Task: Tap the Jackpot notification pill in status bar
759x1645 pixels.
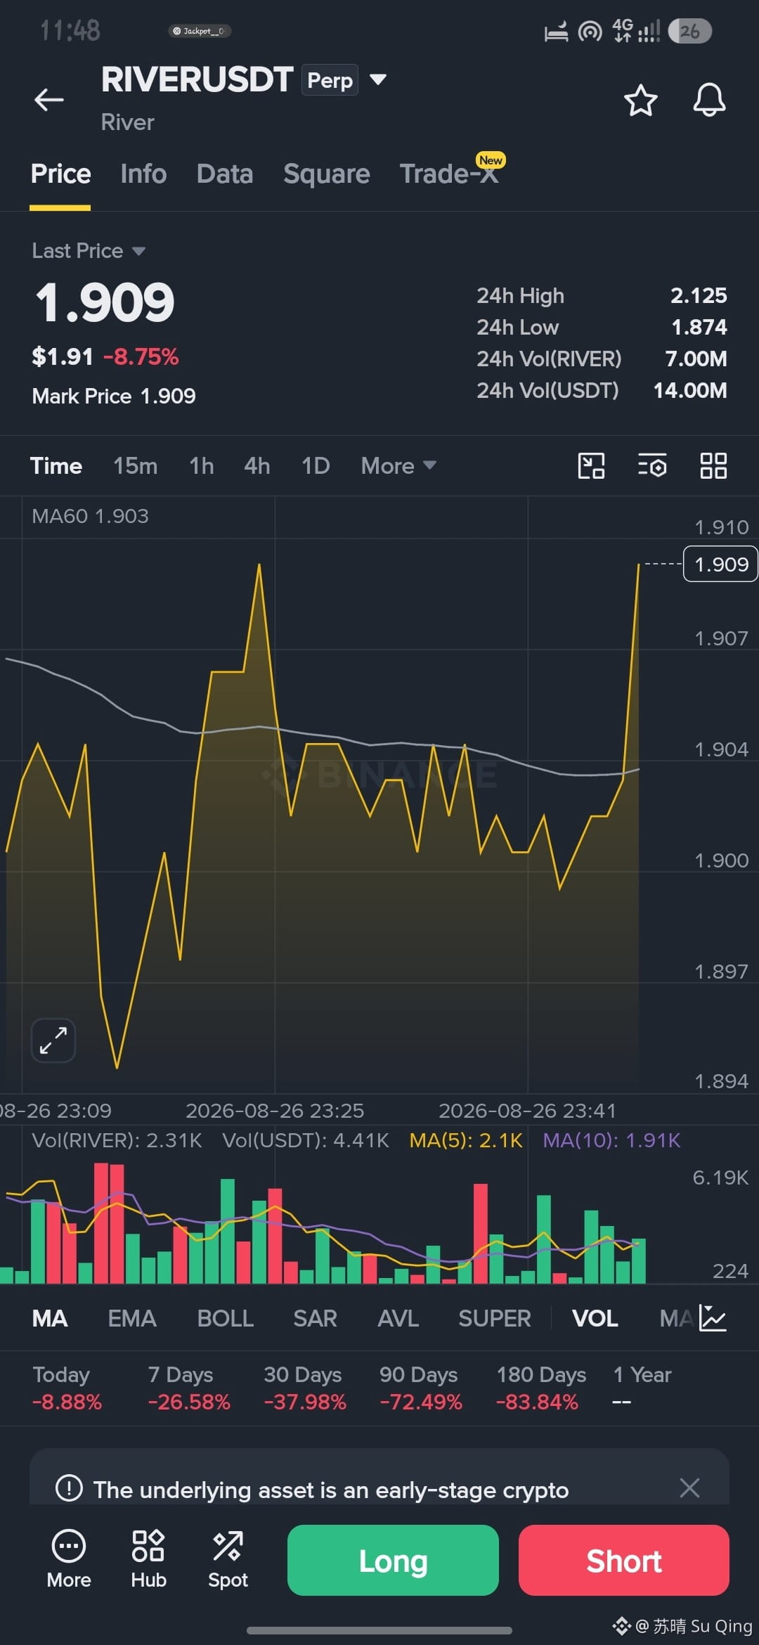Action: click(x=200, y=31)
